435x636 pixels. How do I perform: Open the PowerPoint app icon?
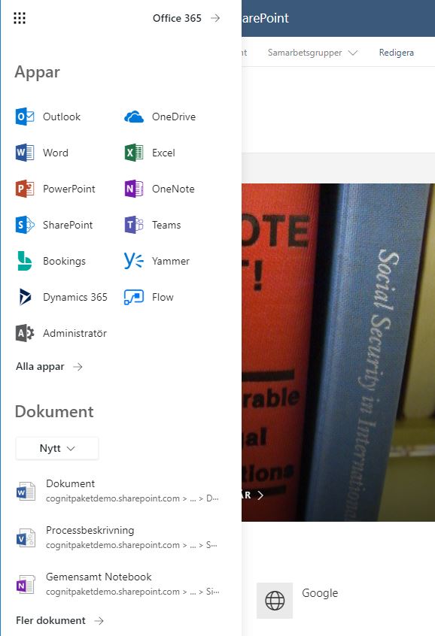(25, 189)
